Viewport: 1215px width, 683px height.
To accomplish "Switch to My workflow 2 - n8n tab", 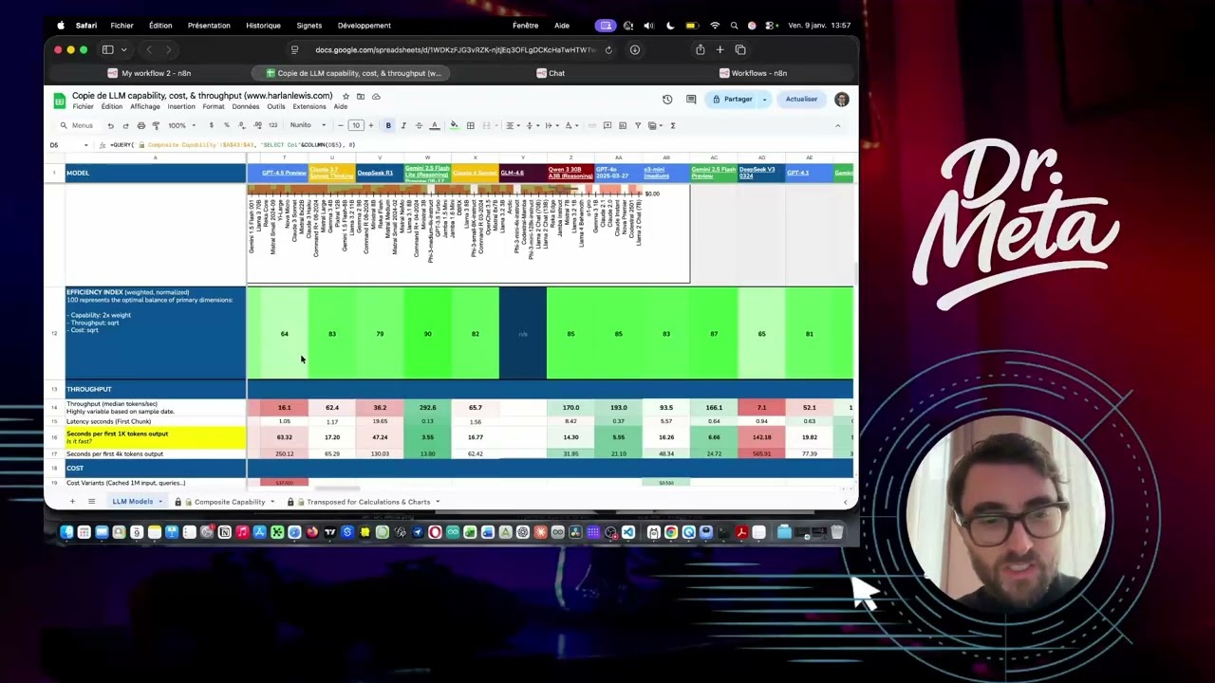I will (150, 73).
